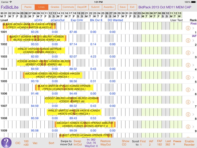The width and height of the screenshot is (197, 148).
Task: Tap Blk Ovr 8 value 4:23
Action: pos(93,57)
